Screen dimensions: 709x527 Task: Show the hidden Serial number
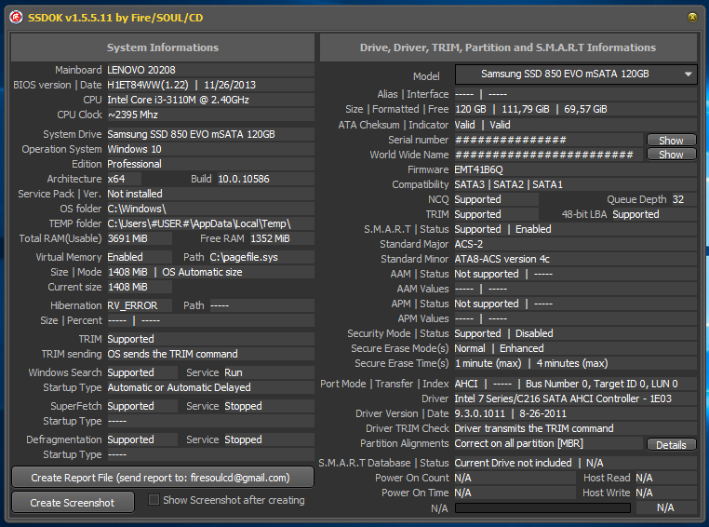click(x=671, y=141)
